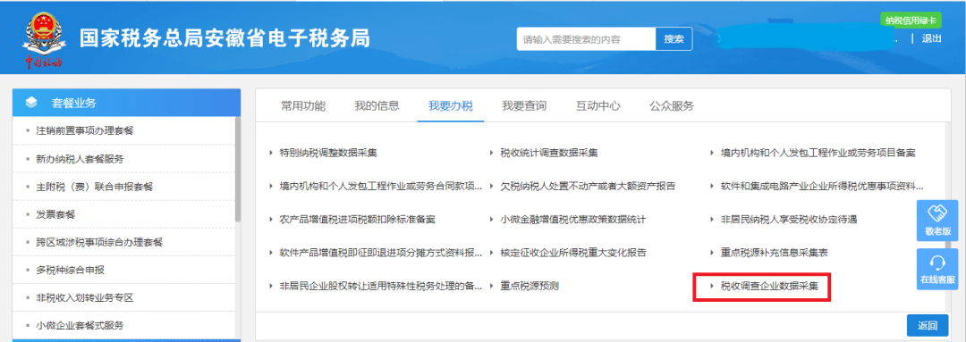The width and height of the screenshot is (966, 342).
Task: Switch to 我的信息 tab
Action: point(377,105)
